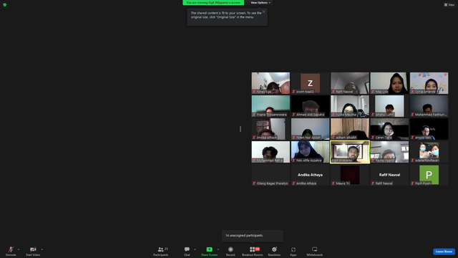Open the Participants panel
458x258 pixels.
[x=160, y=251]
